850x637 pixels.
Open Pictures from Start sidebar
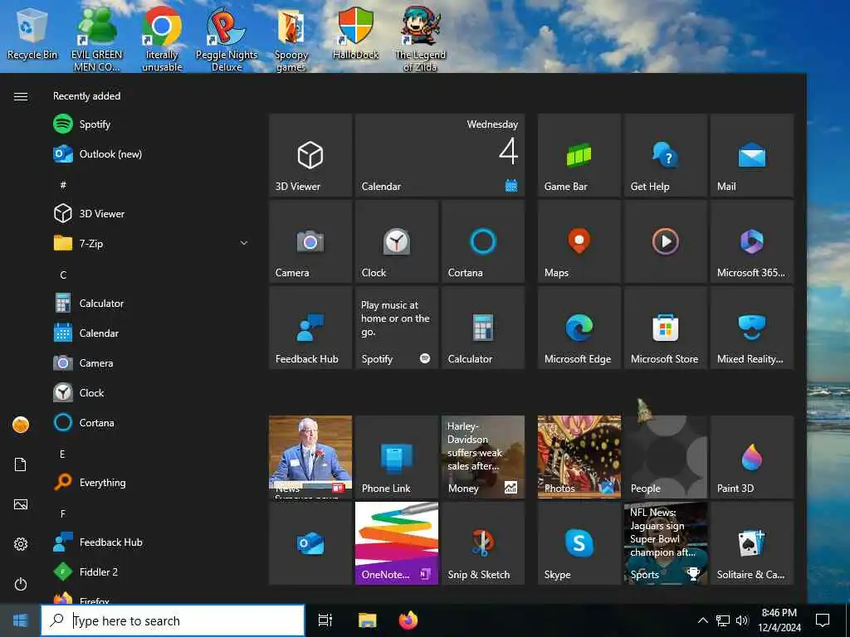[x=21, y=504]
